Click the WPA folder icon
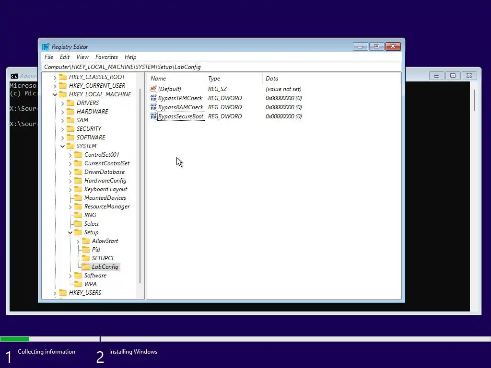 (x=78, y=284)
